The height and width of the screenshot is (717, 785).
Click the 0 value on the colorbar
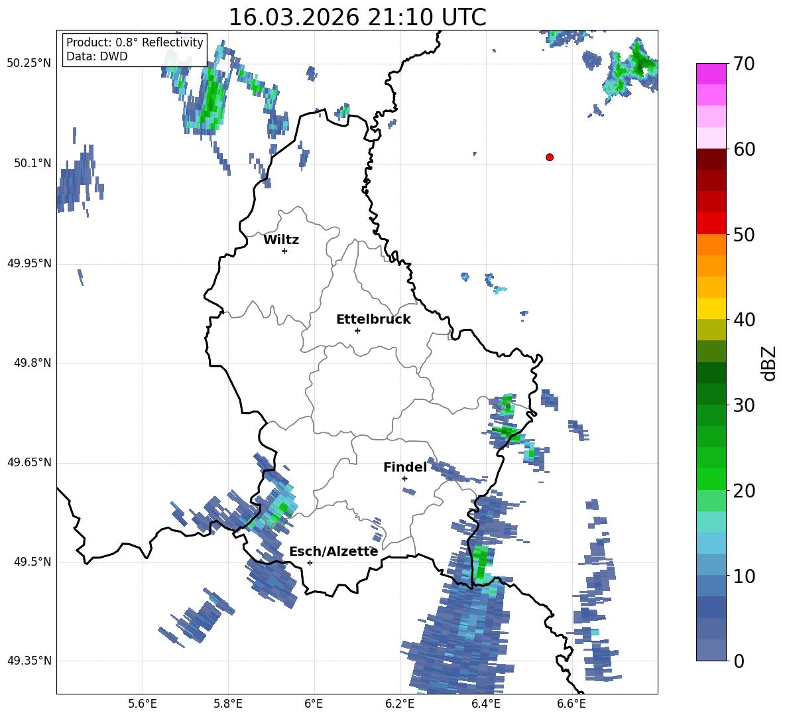coord(739,661)
